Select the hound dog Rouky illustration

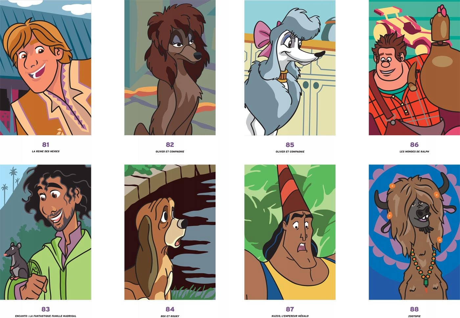(170, 232)
